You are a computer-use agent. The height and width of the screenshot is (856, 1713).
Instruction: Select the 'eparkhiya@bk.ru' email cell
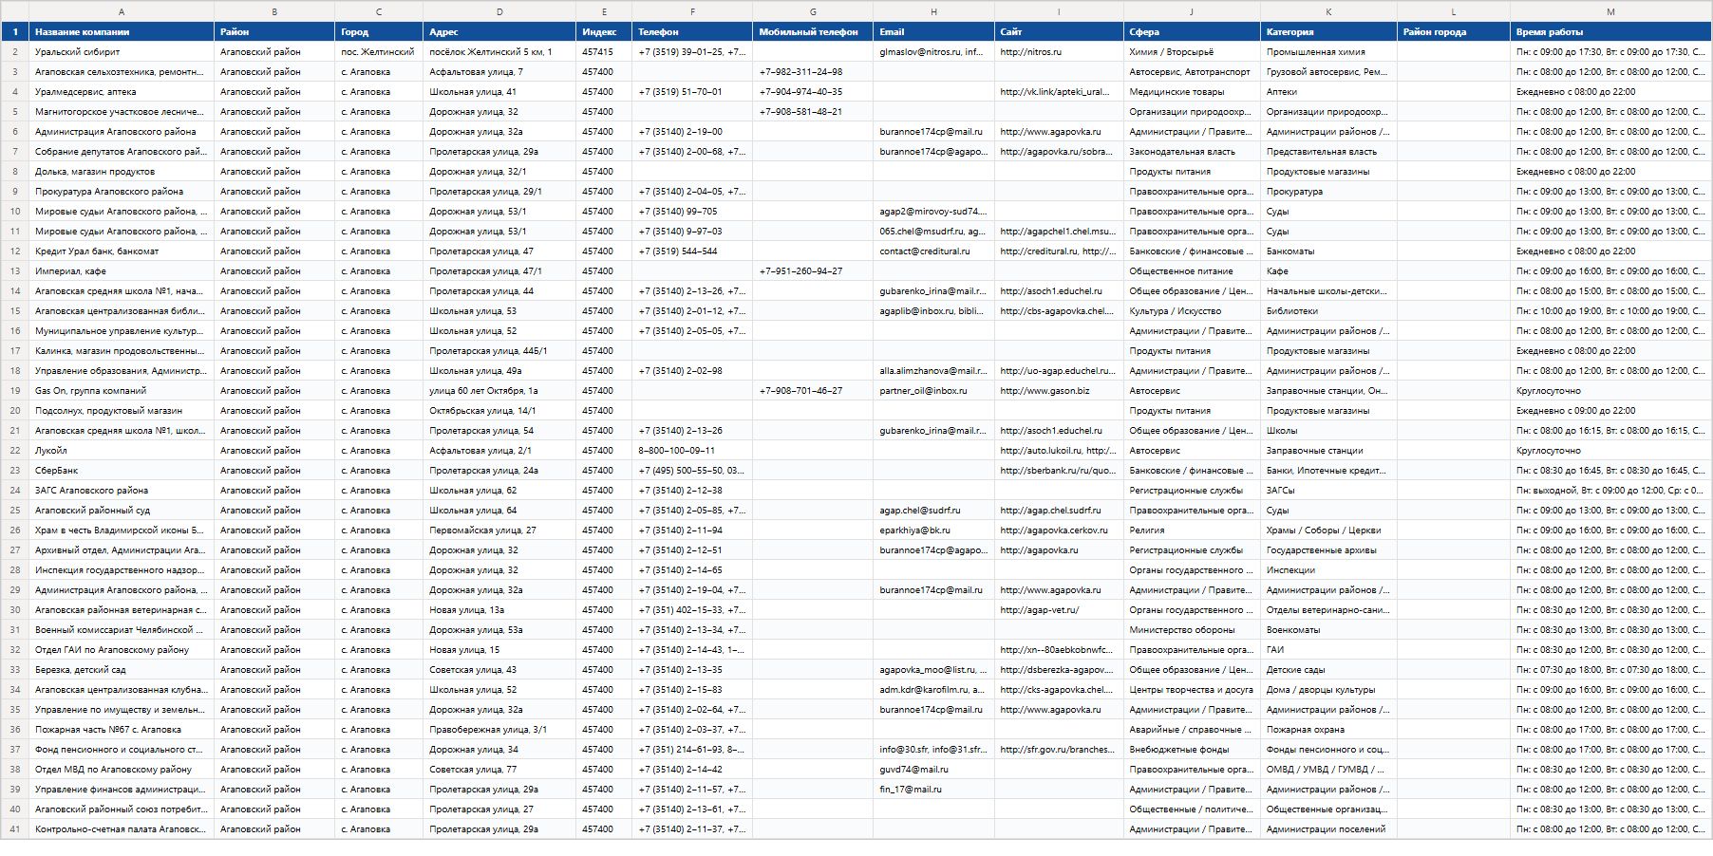[x=933, y=530]
